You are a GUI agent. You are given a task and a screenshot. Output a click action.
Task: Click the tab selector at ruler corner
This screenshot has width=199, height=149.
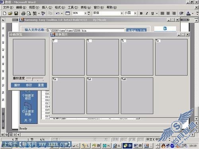pos(3,20)
